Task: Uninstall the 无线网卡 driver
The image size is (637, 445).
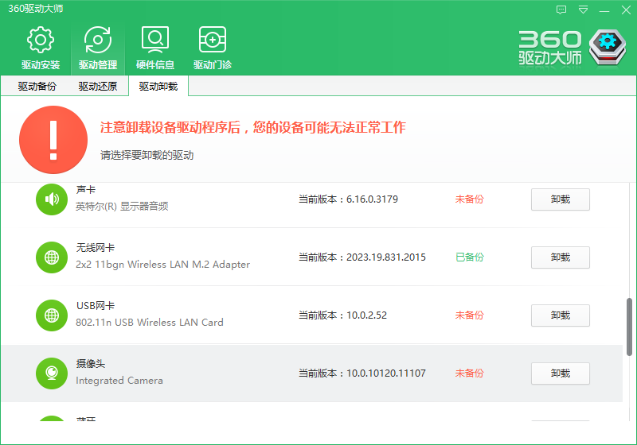Action: (x=561, y=257)
